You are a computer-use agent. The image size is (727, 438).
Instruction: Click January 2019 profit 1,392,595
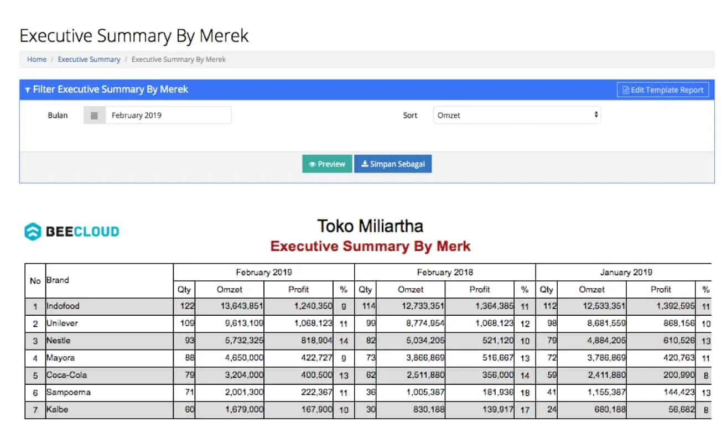tap(676, 306)
